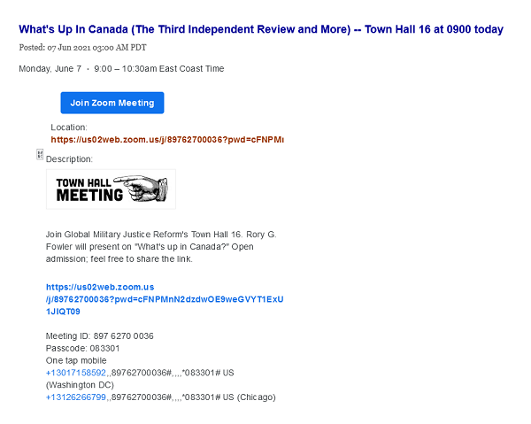Click the Monday, June 7 schedule line

pyautogui.click(x=121, y=68)
